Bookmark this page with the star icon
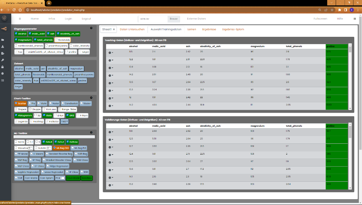The height and width of the screenshot is (205, 362). pos(333,10)
